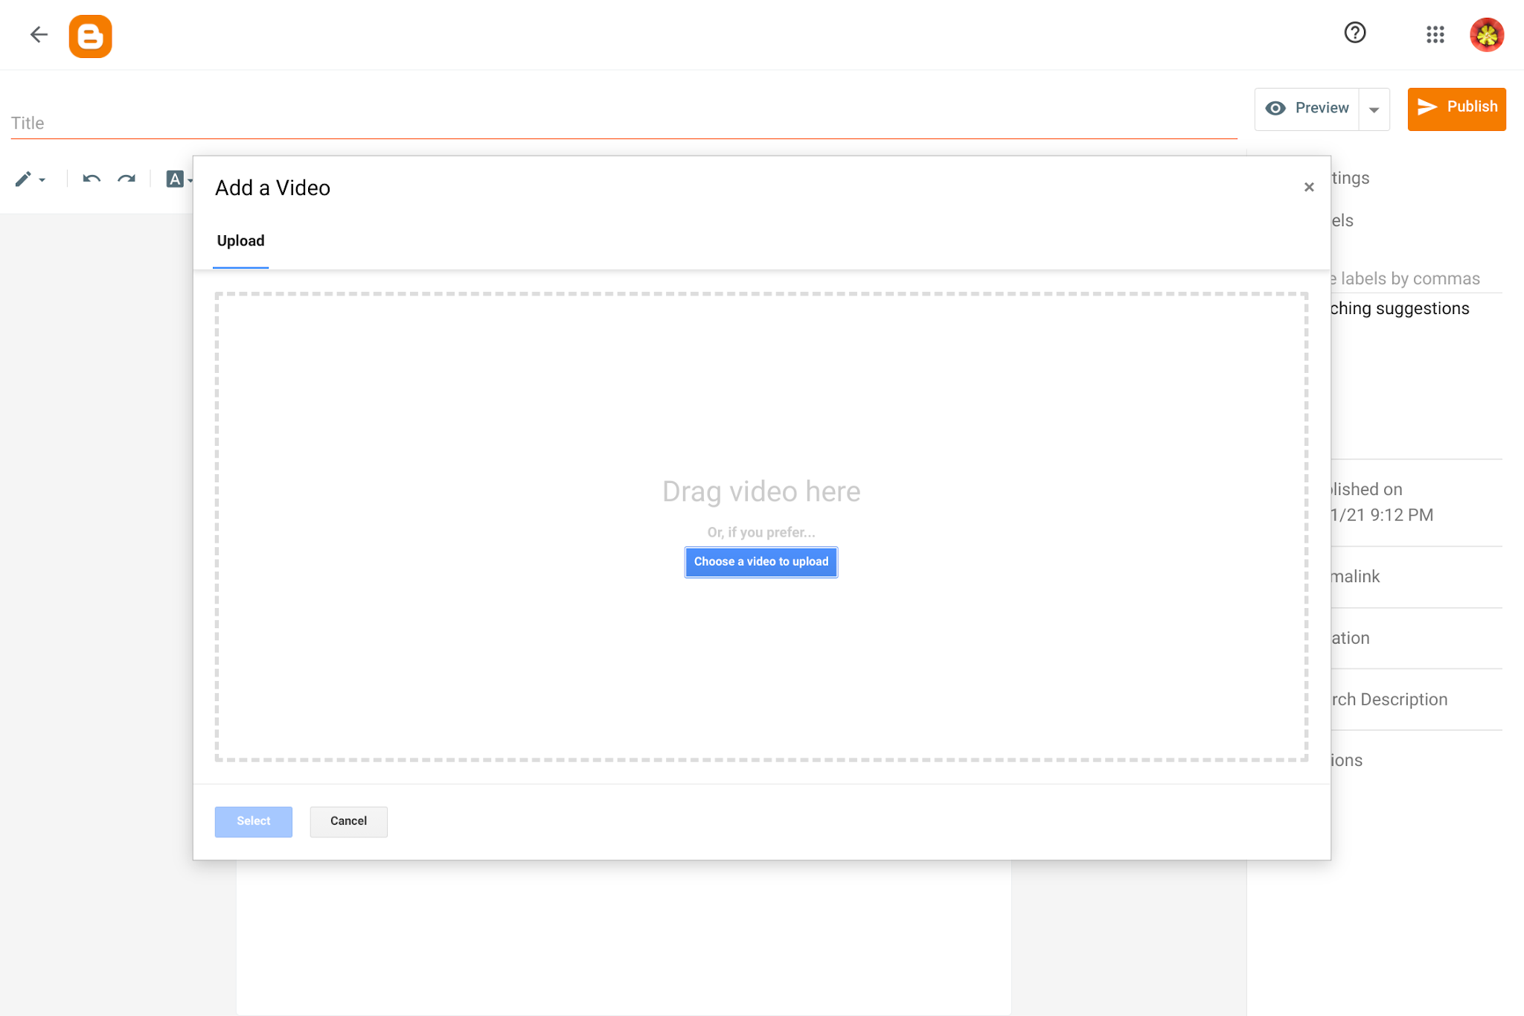Click the text formatting A icon
The image size is (1524, 1016).
(173, 179)
